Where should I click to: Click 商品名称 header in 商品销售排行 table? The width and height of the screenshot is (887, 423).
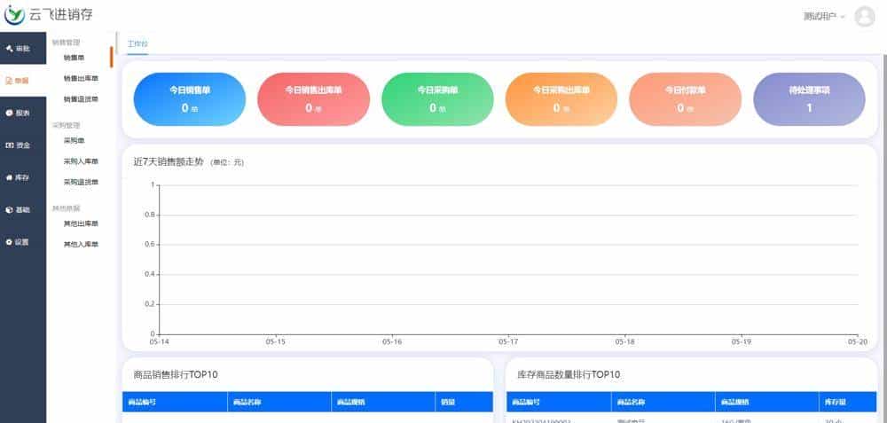(x=279, y=402)
